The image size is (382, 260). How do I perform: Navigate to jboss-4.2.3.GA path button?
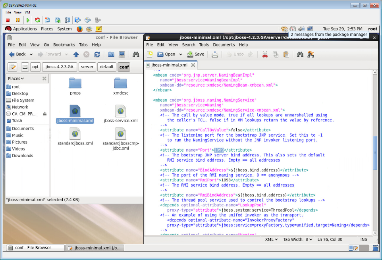tap(60, 67)
